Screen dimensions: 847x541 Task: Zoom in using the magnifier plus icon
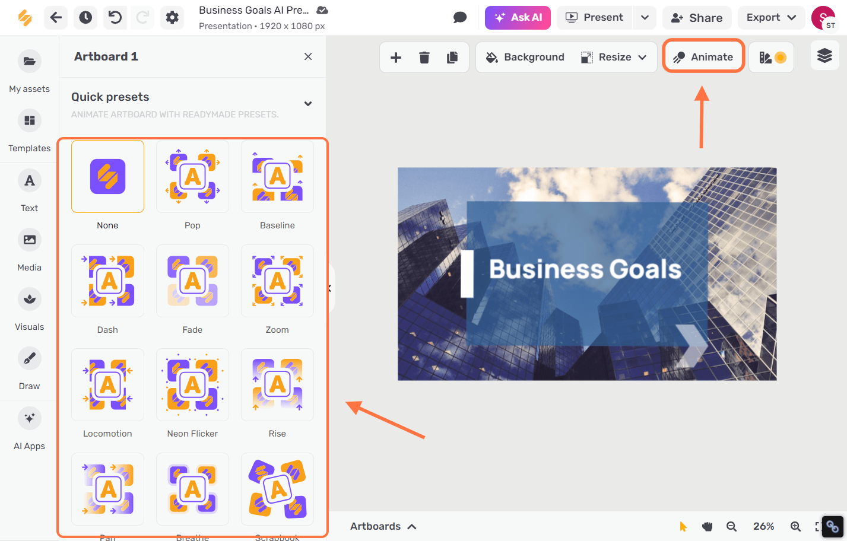(795, 526)
